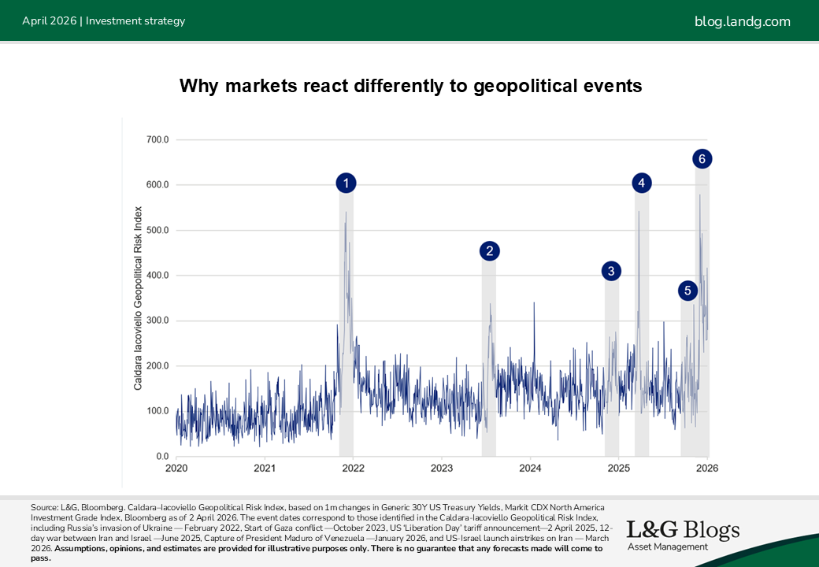Click the chart title about geopolitical events

410,86
